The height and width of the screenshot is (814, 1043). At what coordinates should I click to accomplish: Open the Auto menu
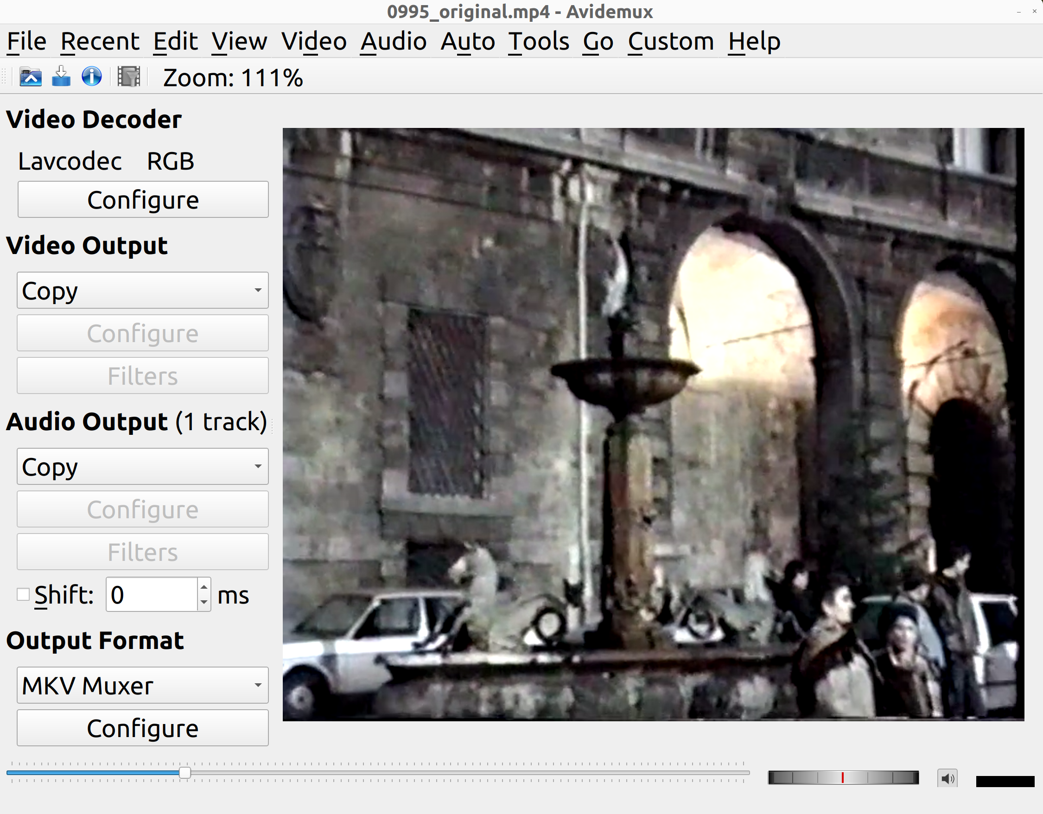coord(468,42)
